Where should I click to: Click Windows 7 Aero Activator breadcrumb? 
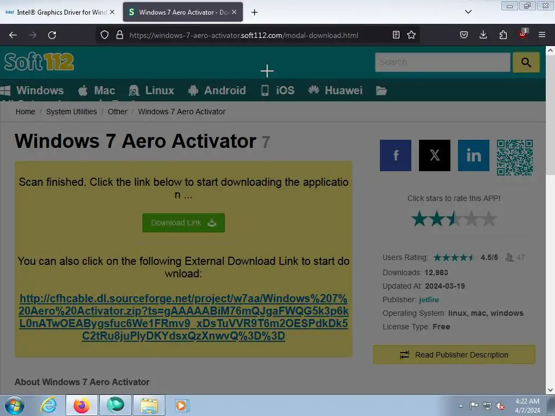point(182,112)
